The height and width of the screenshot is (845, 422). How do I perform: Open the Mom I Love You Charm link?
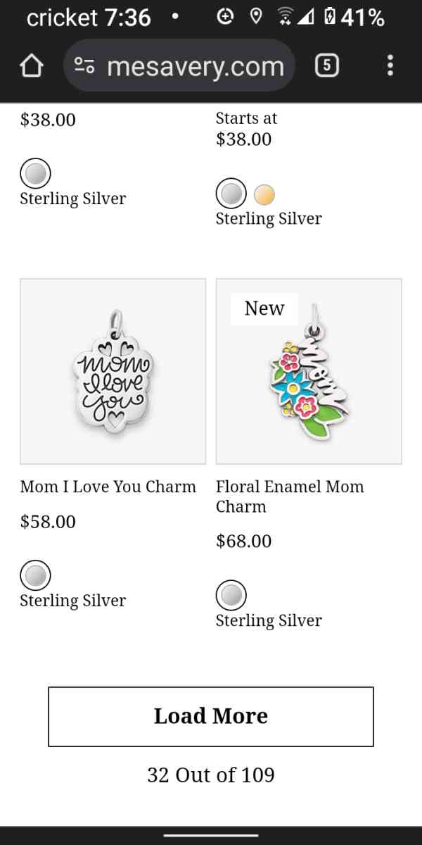108,487
